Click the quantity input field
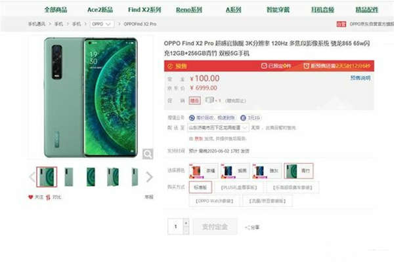Screen dimensions: 394x266 click(175, 227)
